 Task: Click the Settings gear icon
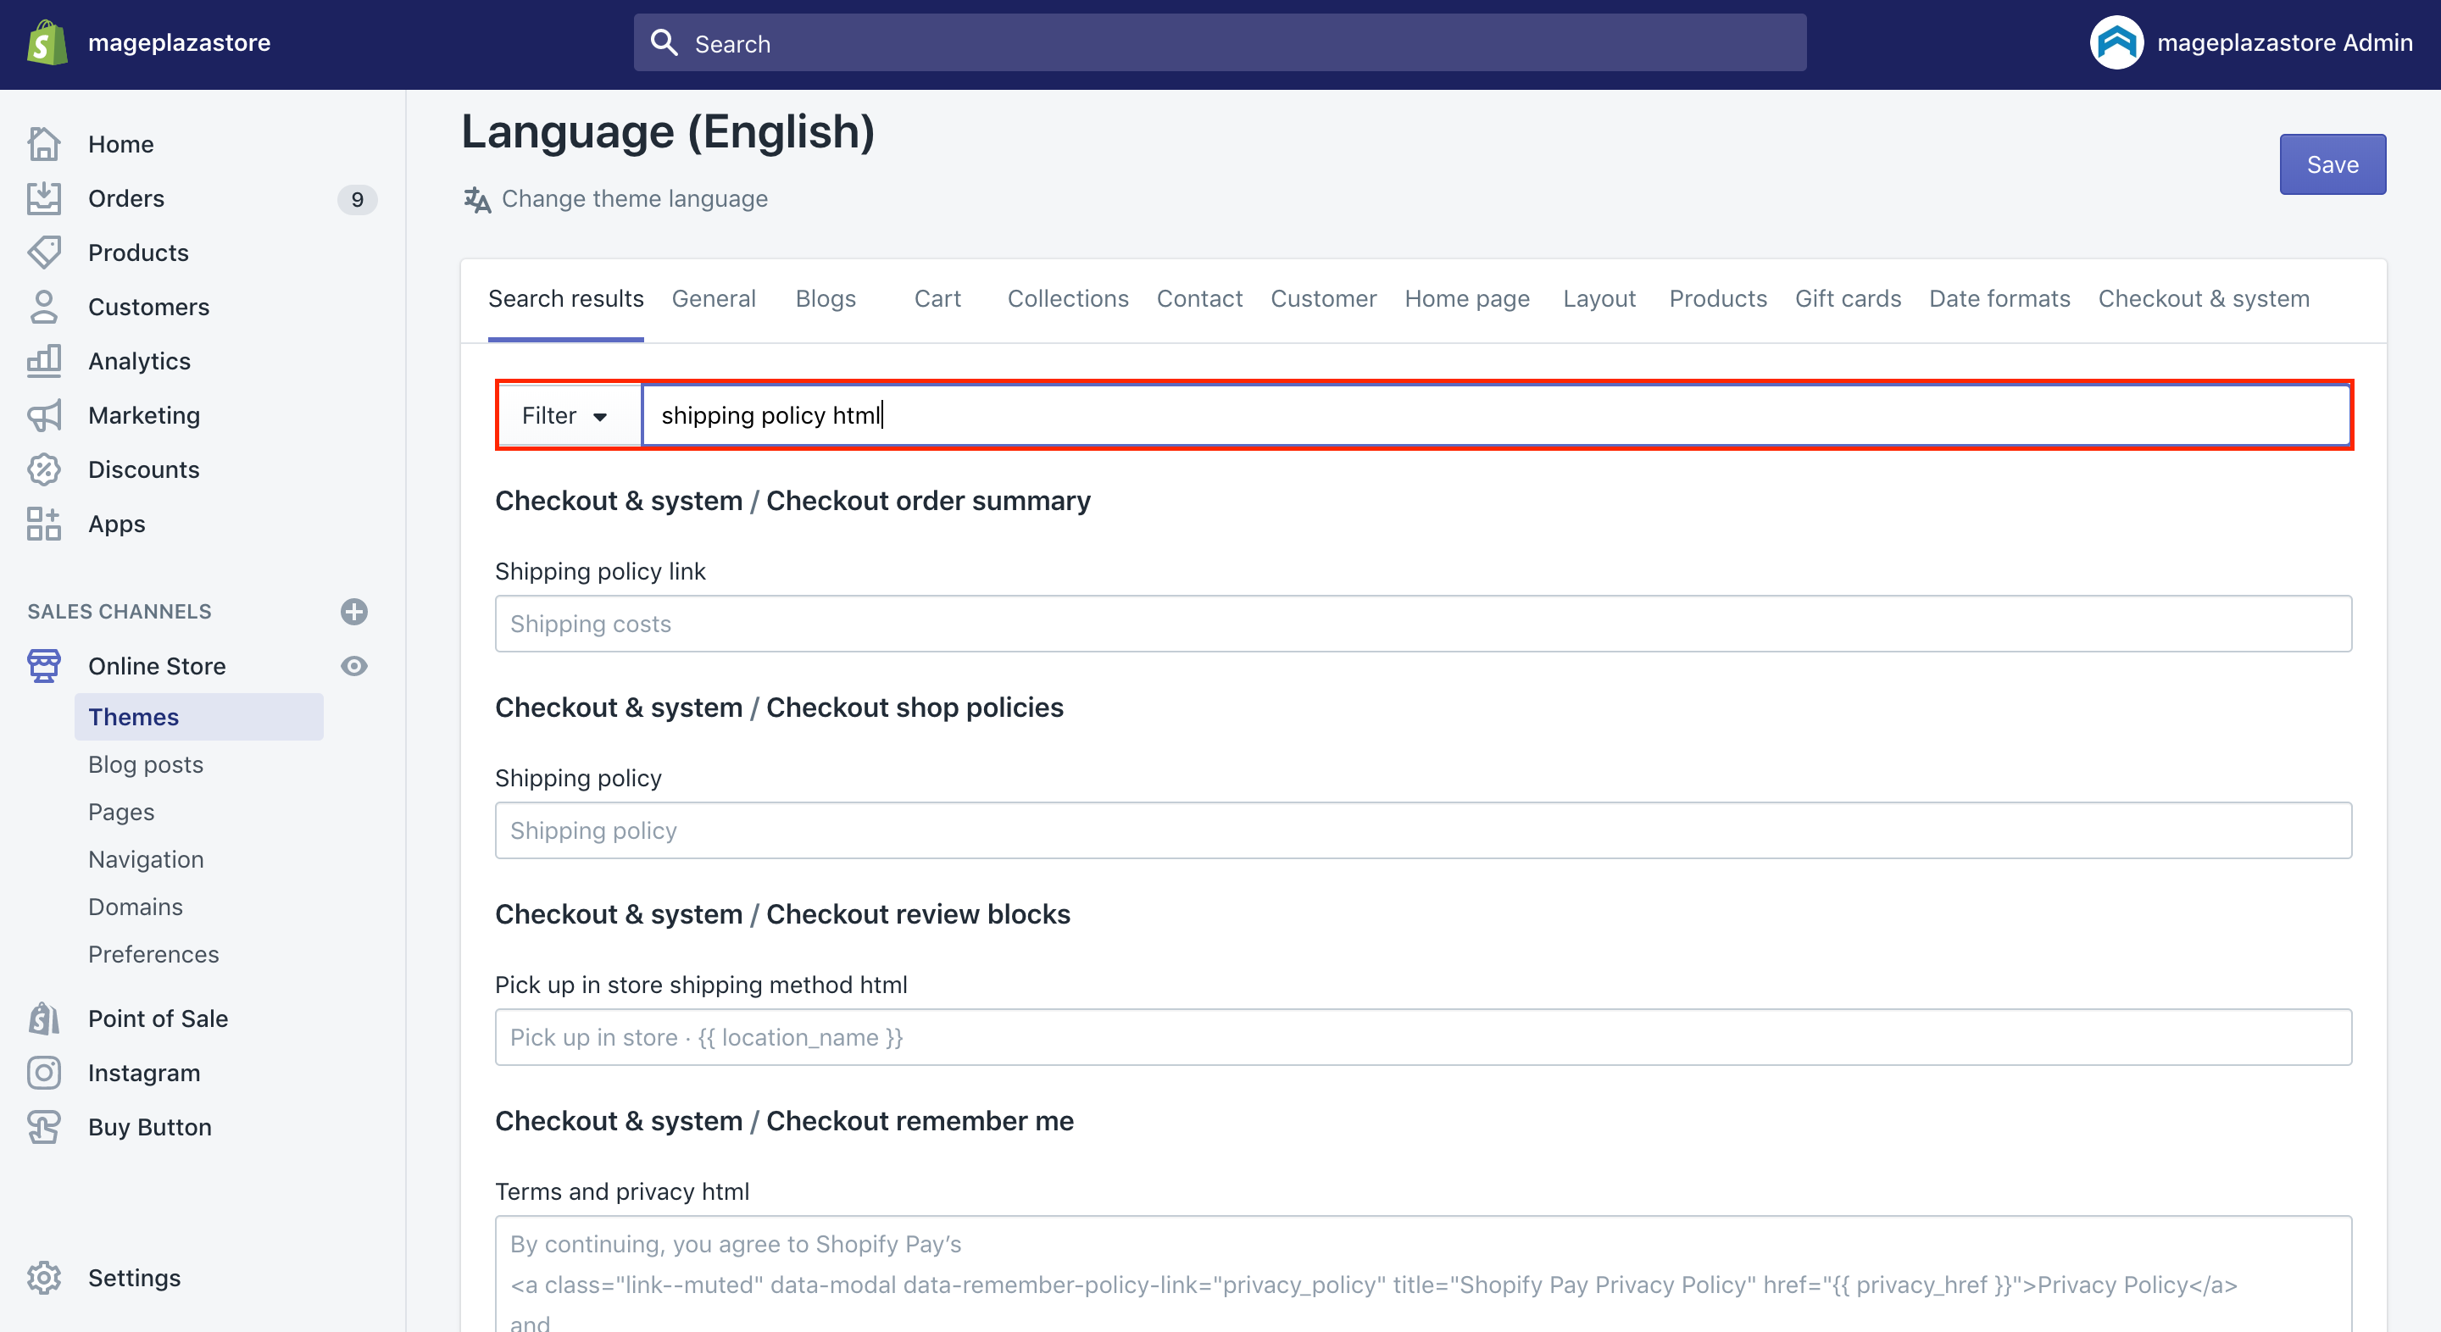46,1276
